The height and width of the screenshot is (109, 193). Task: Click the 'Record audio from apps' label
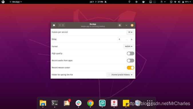point(62,61)
